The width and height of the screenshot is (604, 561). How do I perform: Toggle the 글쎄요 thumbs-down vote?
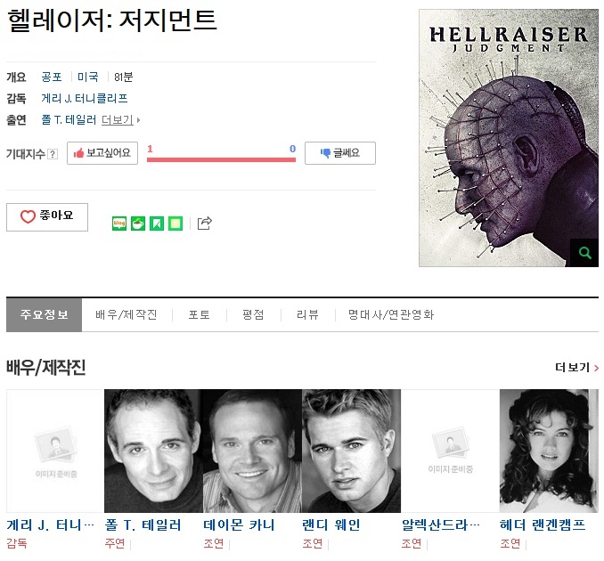click(x=340, y=153)
